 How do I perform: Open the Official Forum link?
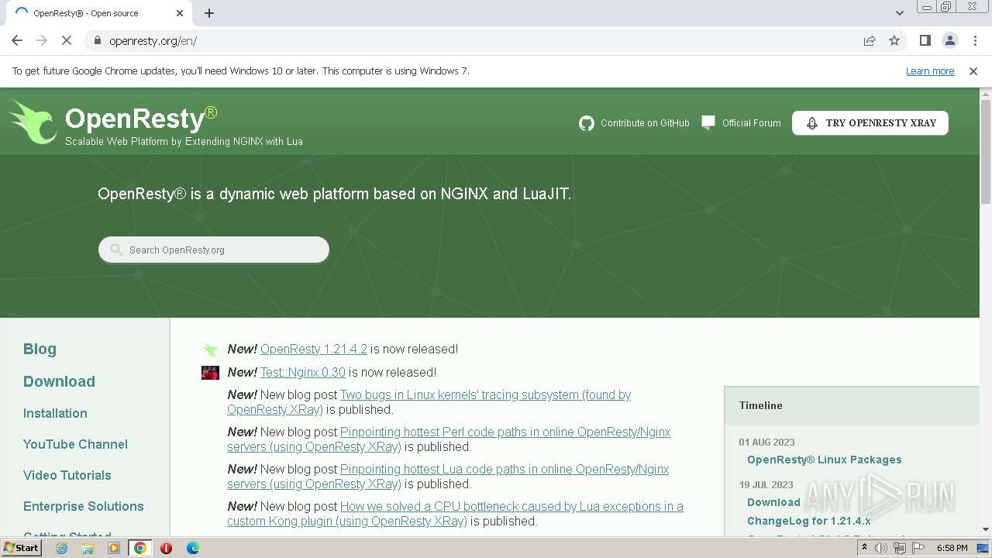[x=752, y=123]
